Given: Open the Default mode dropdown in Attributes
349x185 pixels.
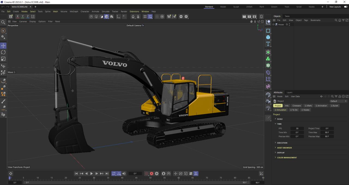Looking at the screenshot, I should (x=338, y=101).
